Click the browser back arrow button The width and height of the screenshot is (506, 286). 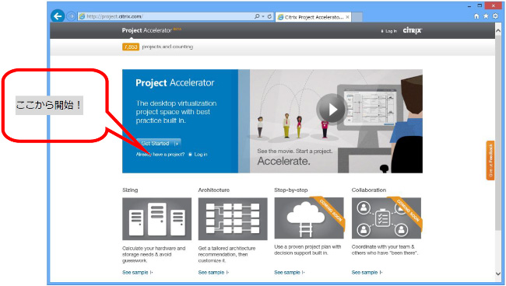[58, 16]
